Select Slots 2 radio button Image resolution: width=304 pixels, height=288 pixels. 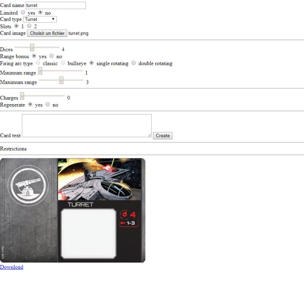tap(29, 26)
